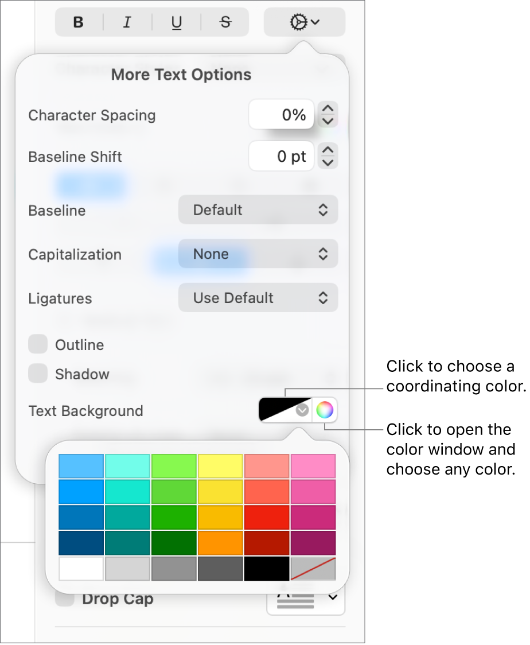Open the Baseline dropdown showing Default
Viewport: 530px width, 645px height.
pyautogui.click(x=258, y=210)
